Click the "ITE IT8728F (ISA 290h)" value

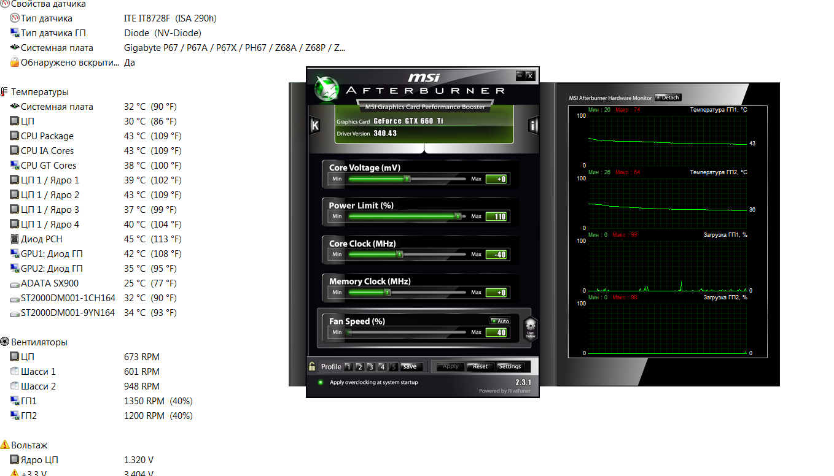coord(170,18)
